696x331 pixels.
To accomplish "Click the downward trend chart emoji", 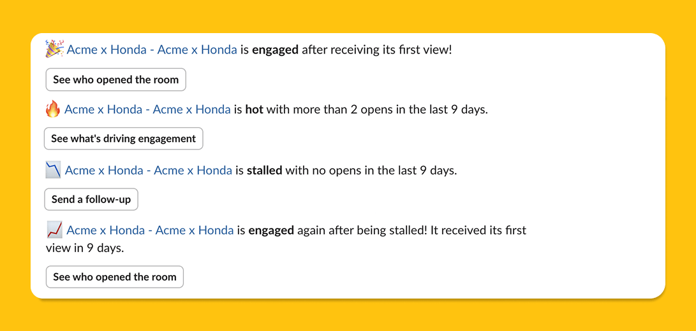I will point(53,170).
